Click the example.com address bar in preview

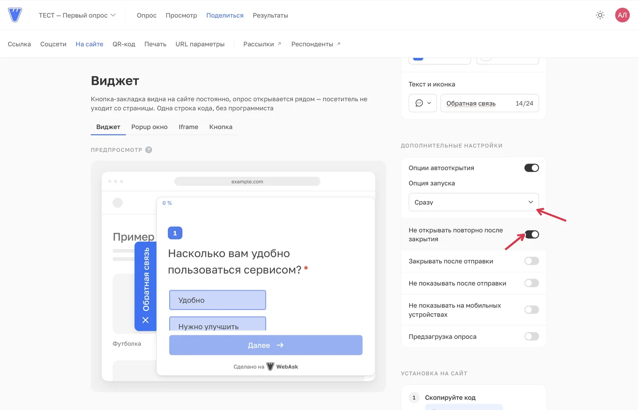(x=247, y=182)
